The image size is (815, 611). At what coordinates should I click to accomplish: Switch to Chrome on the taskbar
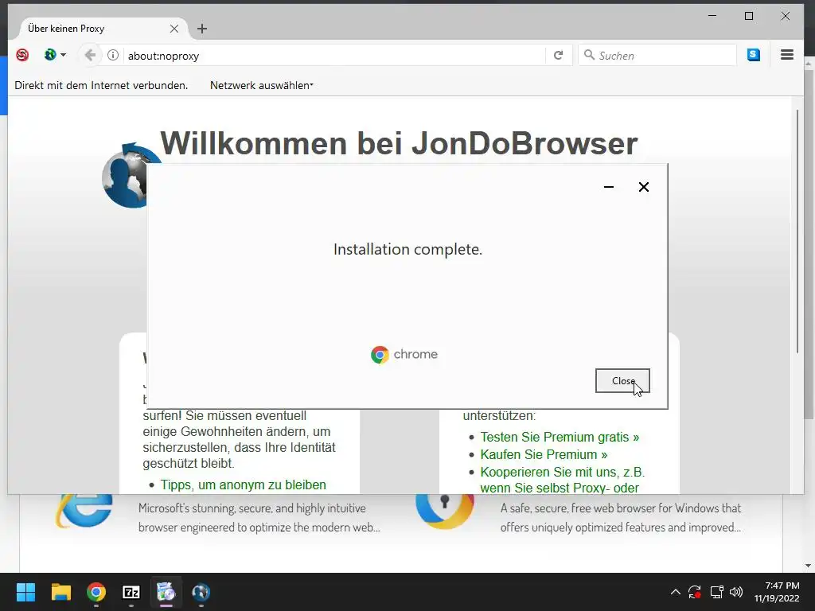(x=96, y=592)
